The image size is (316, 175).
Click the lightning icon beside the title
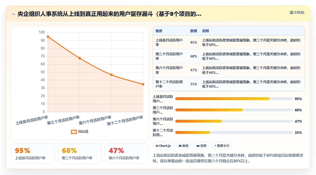(x=14, y=14)
